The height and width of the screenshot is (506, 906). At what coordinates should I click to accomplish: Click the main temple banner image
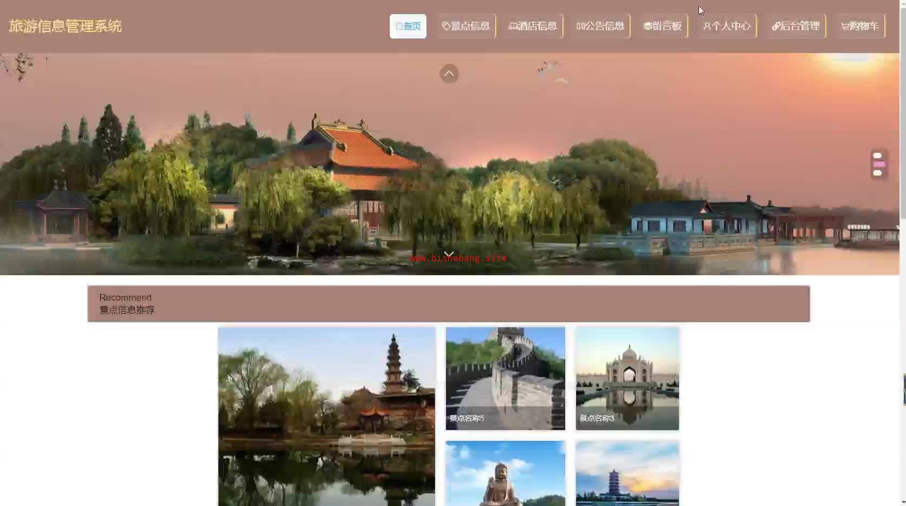(450, 164)
